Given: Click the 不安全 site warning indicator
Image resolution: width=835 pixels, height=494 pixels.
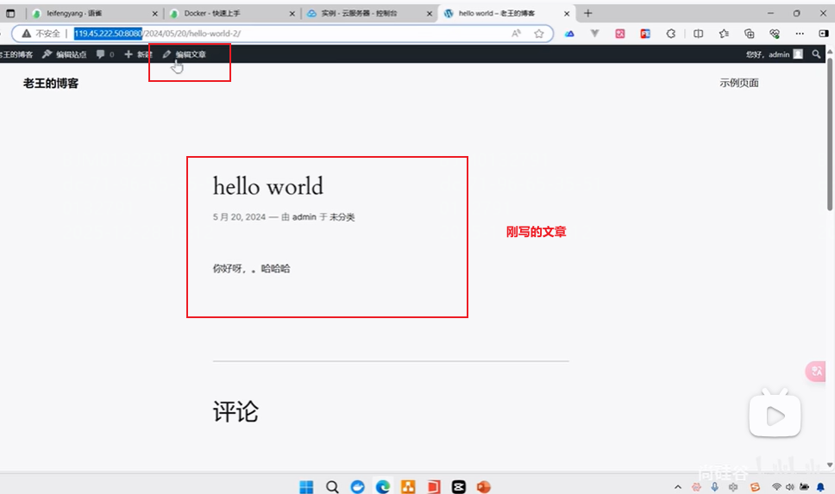Looking at the screenshot, I should (x=41, y=34).
